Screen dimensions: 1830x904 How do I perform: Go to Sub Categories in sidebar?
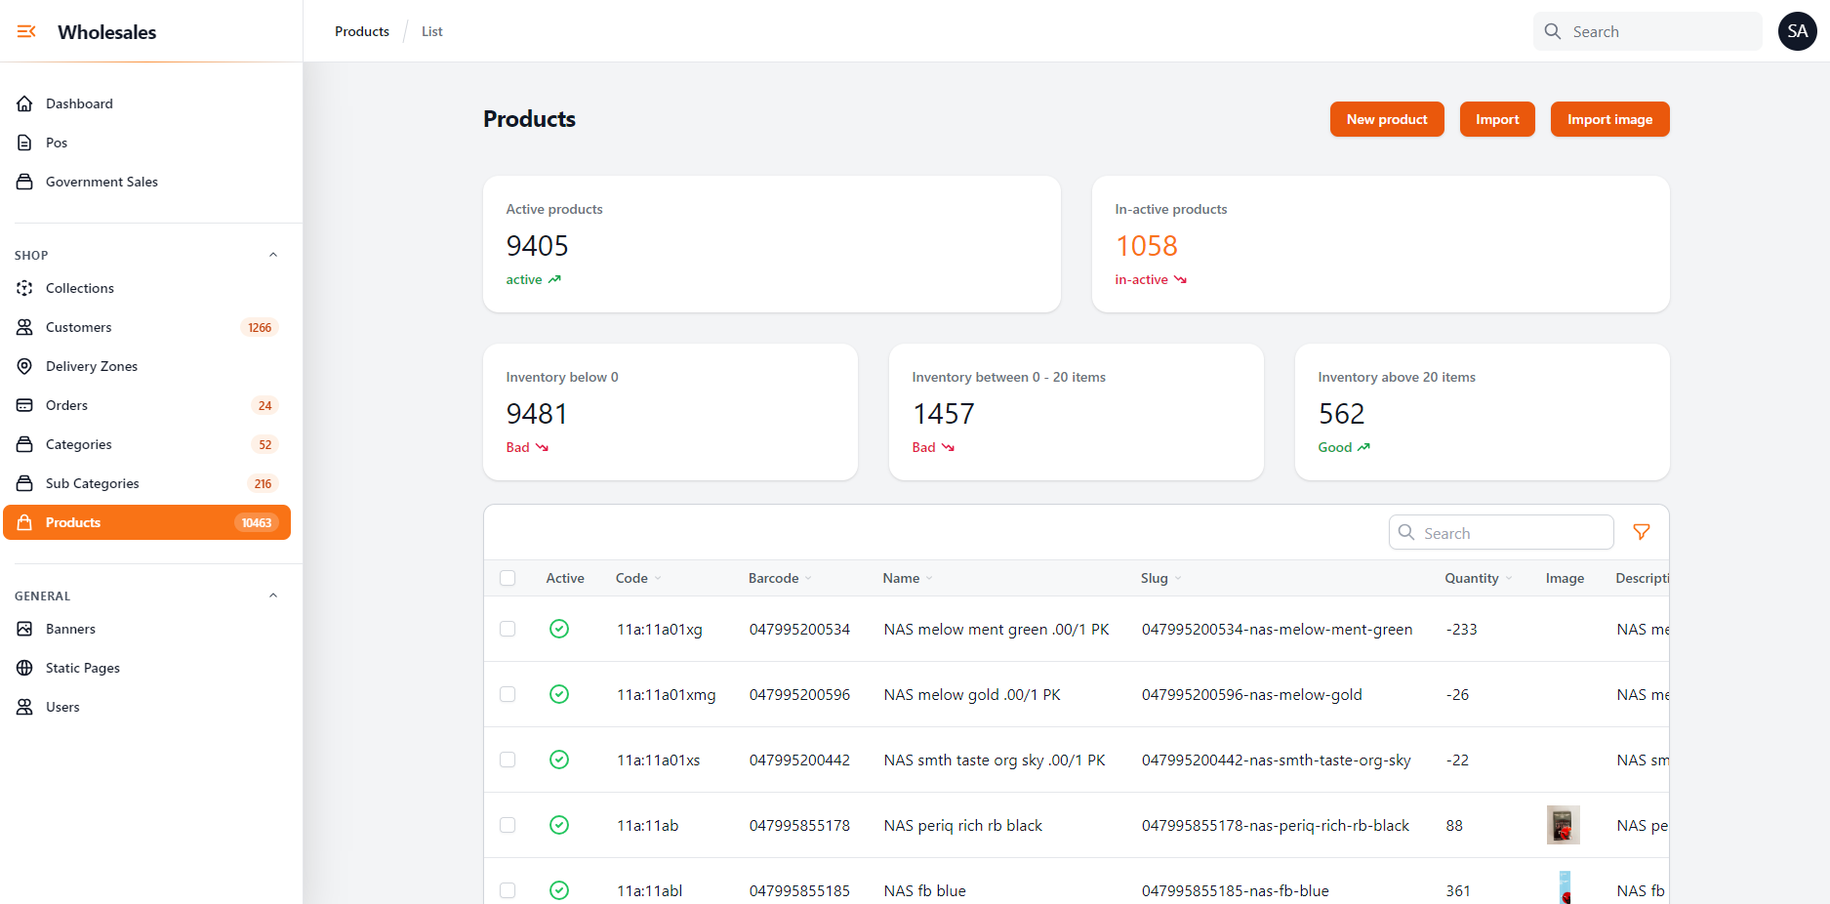92,483
